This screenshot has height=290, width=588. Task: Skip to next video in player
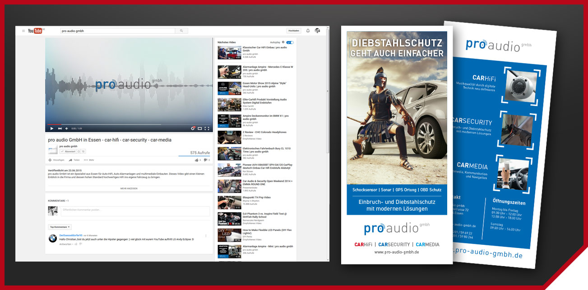(60, 129)
